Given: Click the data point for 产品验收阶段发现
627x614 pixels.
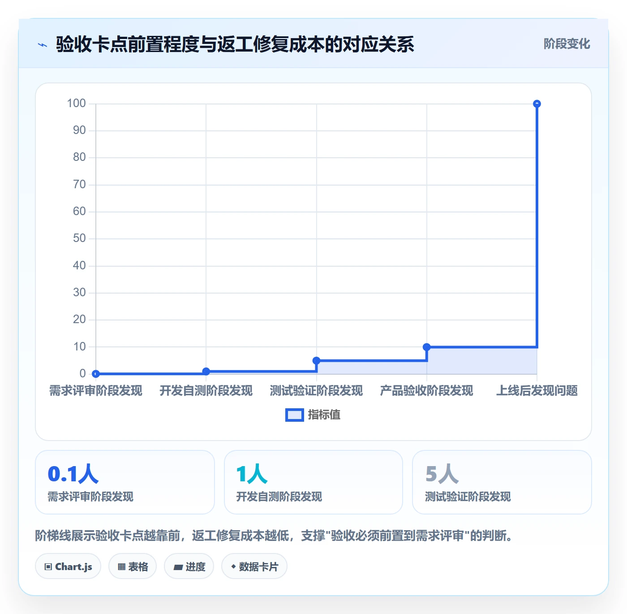Looking at the screenshot, I should (427, 347).
